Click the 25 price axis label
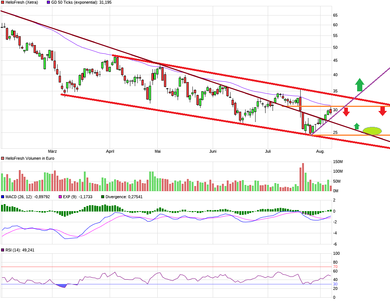 pos(335,132)
